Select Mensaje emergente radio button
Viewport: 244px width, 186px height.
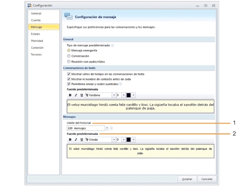[69, 50]
